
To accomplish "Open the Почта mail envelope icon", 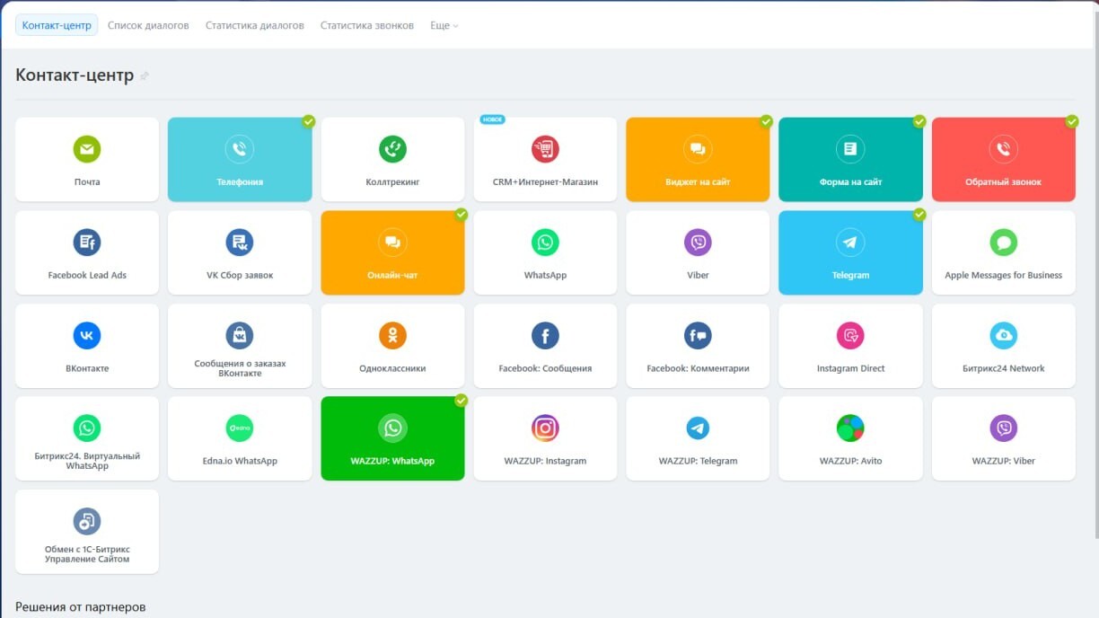I will tap(87, 149).
